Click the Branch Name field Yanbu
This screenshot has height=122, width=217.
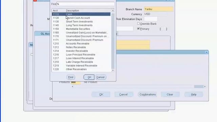(x=158, y=9)
